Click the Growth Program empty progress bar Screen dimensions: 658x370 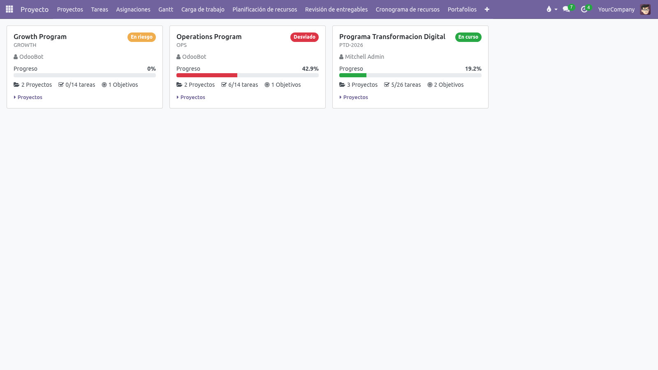point(85,75)
